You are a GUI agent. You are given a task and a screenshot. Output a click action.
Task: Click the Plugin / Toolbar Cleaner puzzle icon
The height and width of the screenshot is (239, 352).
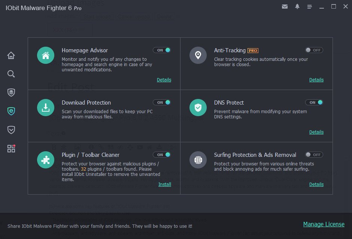point(46,160)
